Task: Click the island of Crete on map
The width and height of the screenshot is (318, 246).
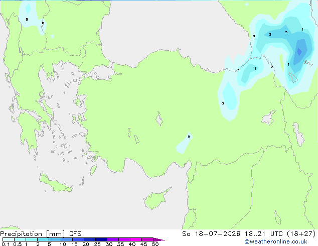Action: (x=56, y=184)
